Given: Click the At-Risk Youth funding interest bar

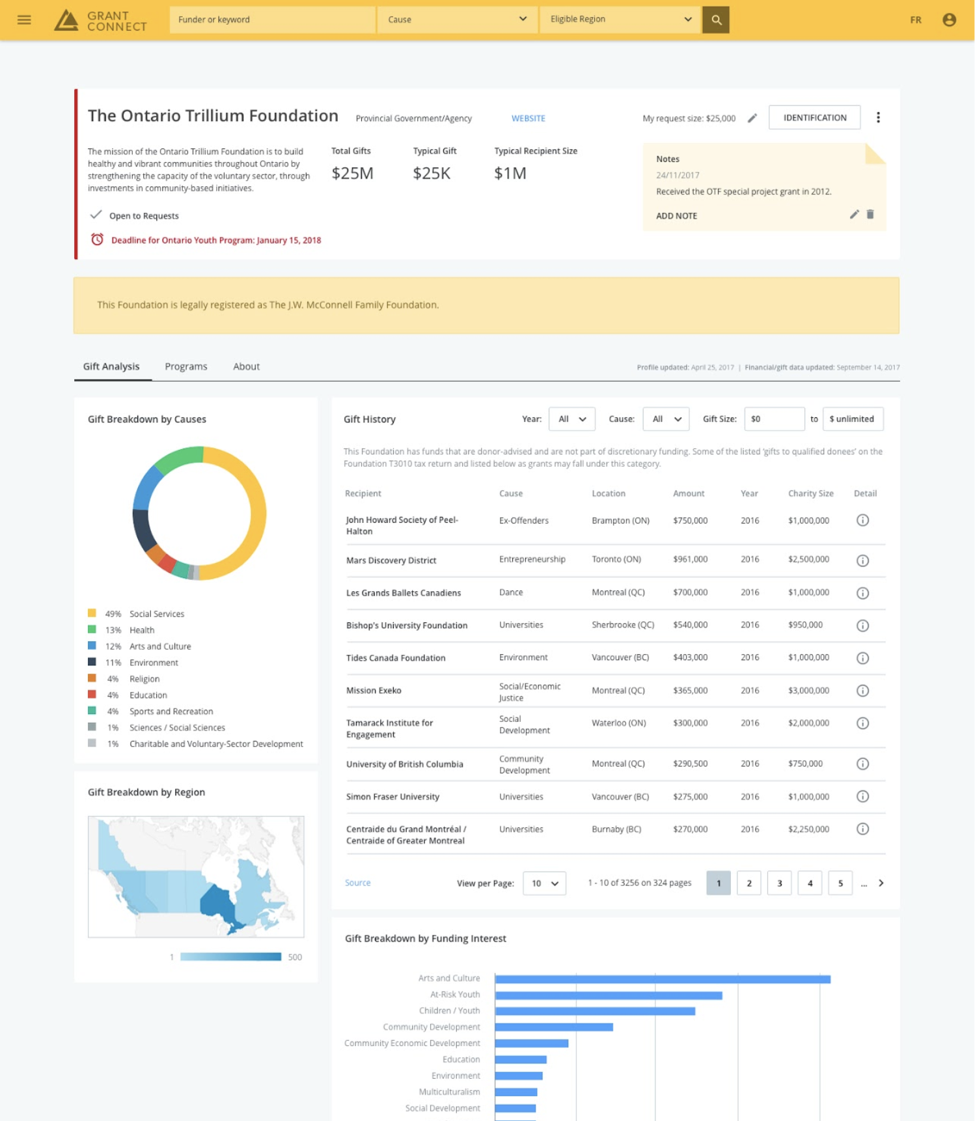Looking at the screenshot, I should tap(609, 995).
